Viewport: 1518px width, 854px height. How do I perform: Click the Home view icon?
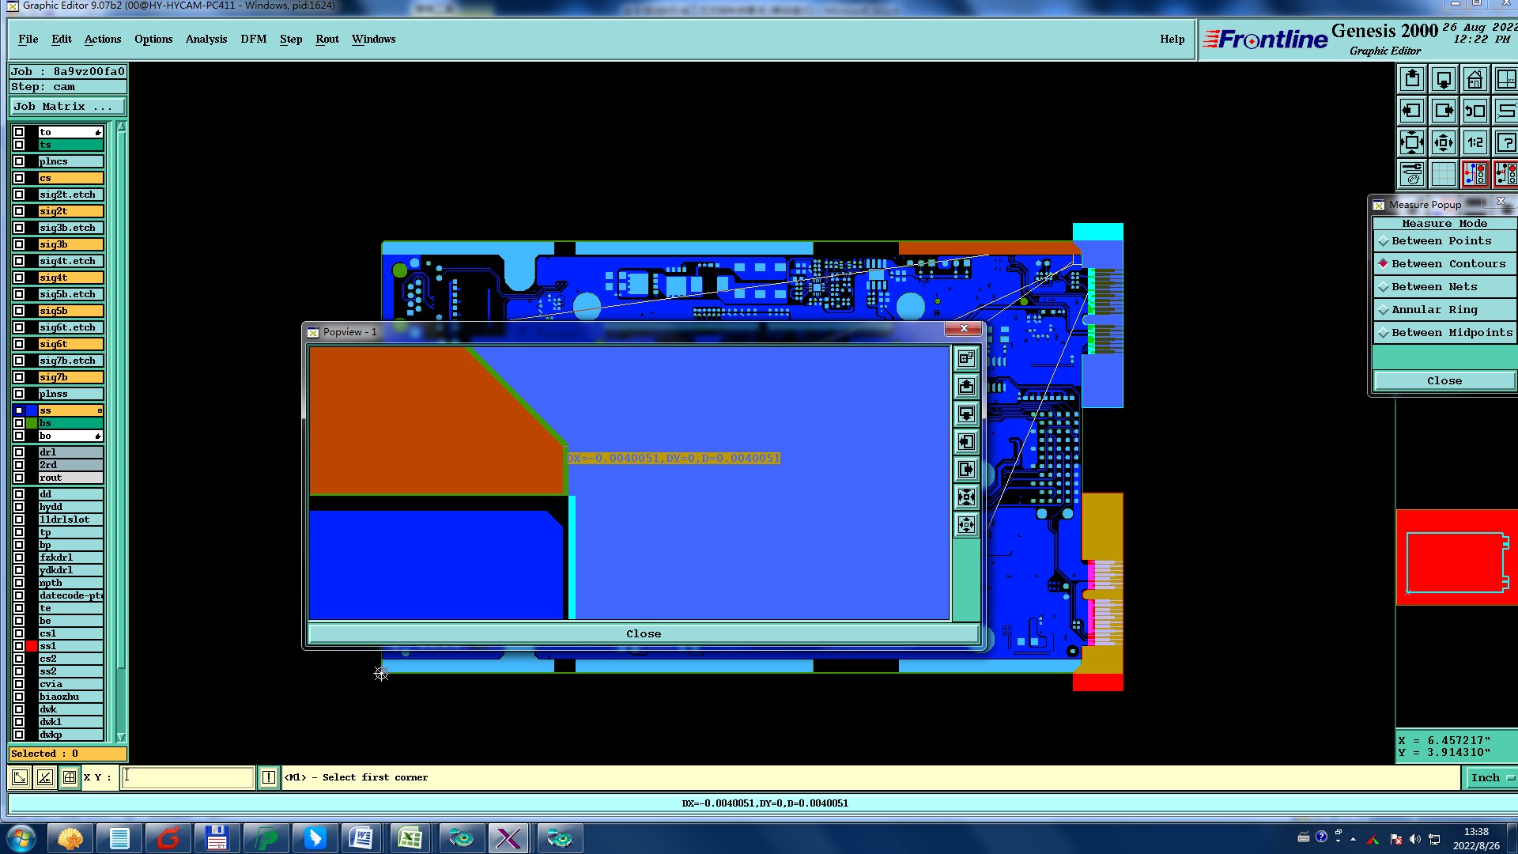1475,80
